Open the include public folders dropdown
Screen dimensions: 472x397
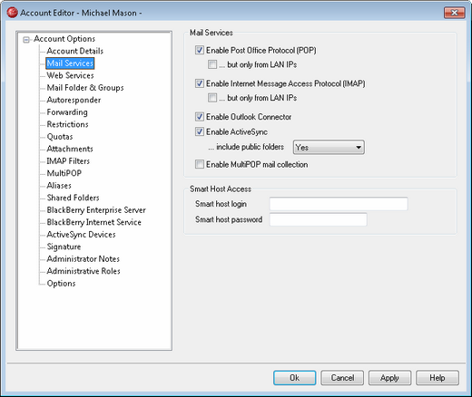pos(329,147)
